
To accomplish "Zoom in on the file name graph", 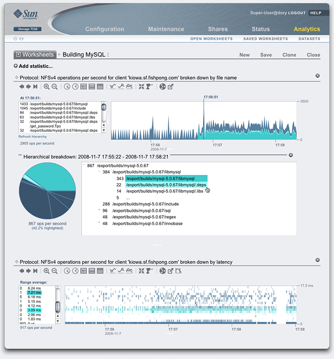I will [47, 86].
